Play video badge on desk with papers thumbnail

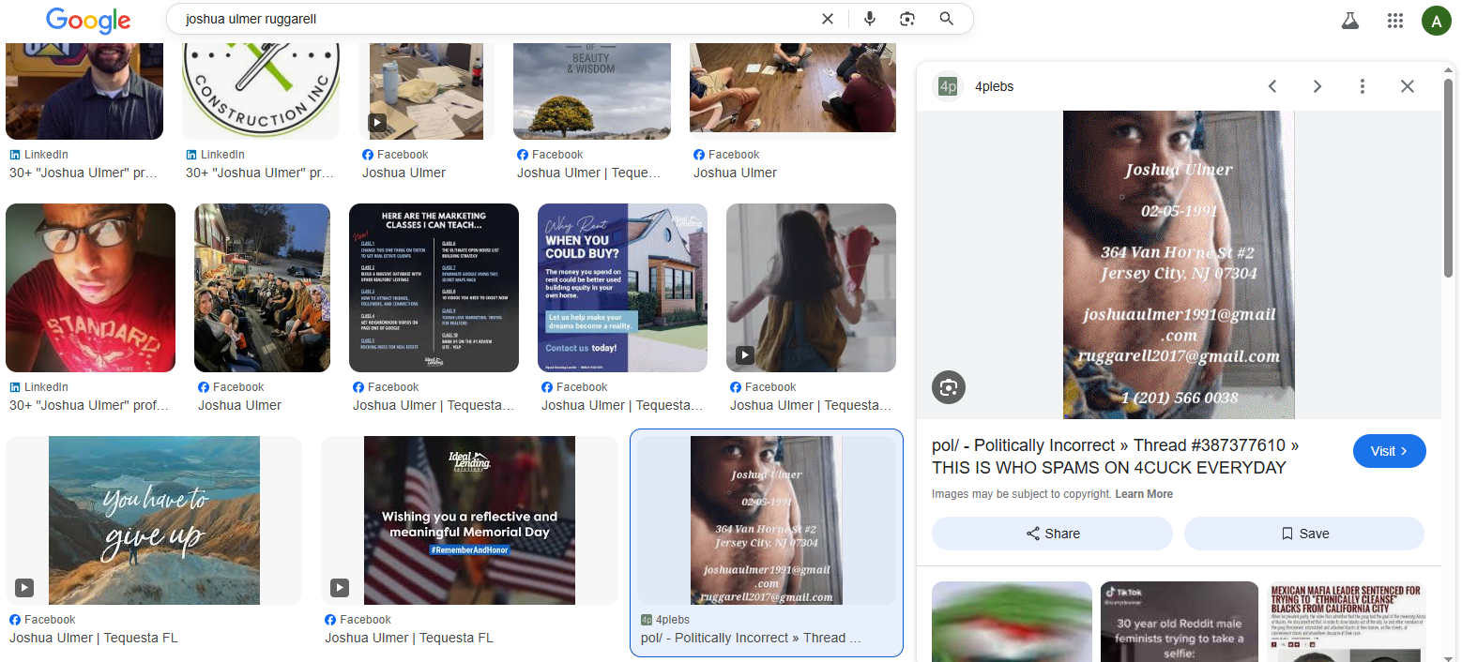coord(377,122)
